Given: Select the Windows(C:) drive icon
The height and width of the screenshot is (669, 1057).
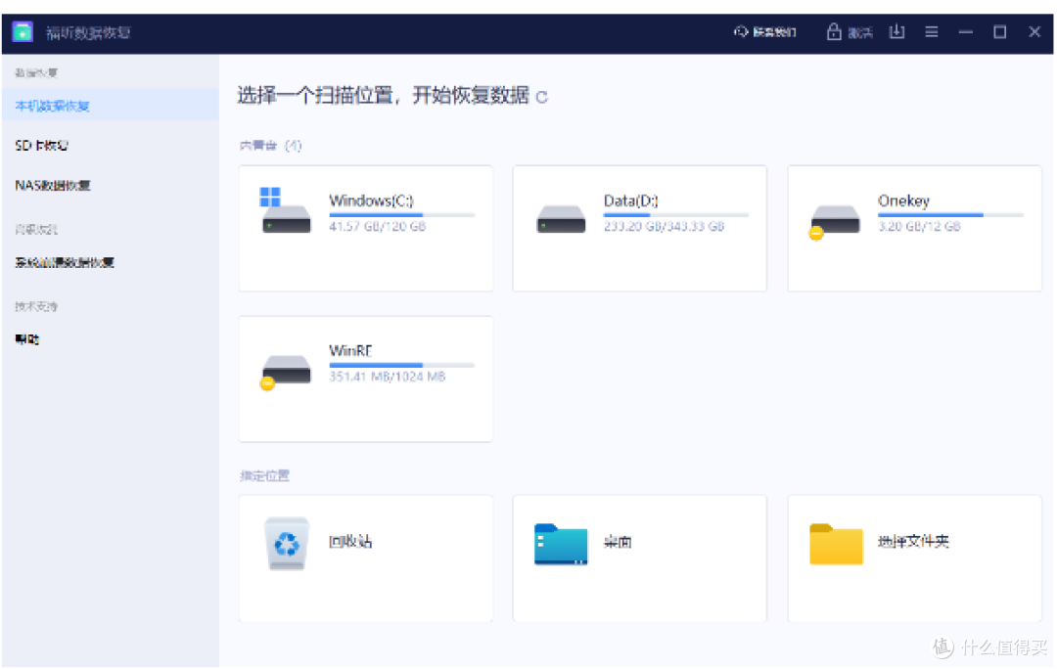Looking at the screenshot, I should click(x=286, y=210).
